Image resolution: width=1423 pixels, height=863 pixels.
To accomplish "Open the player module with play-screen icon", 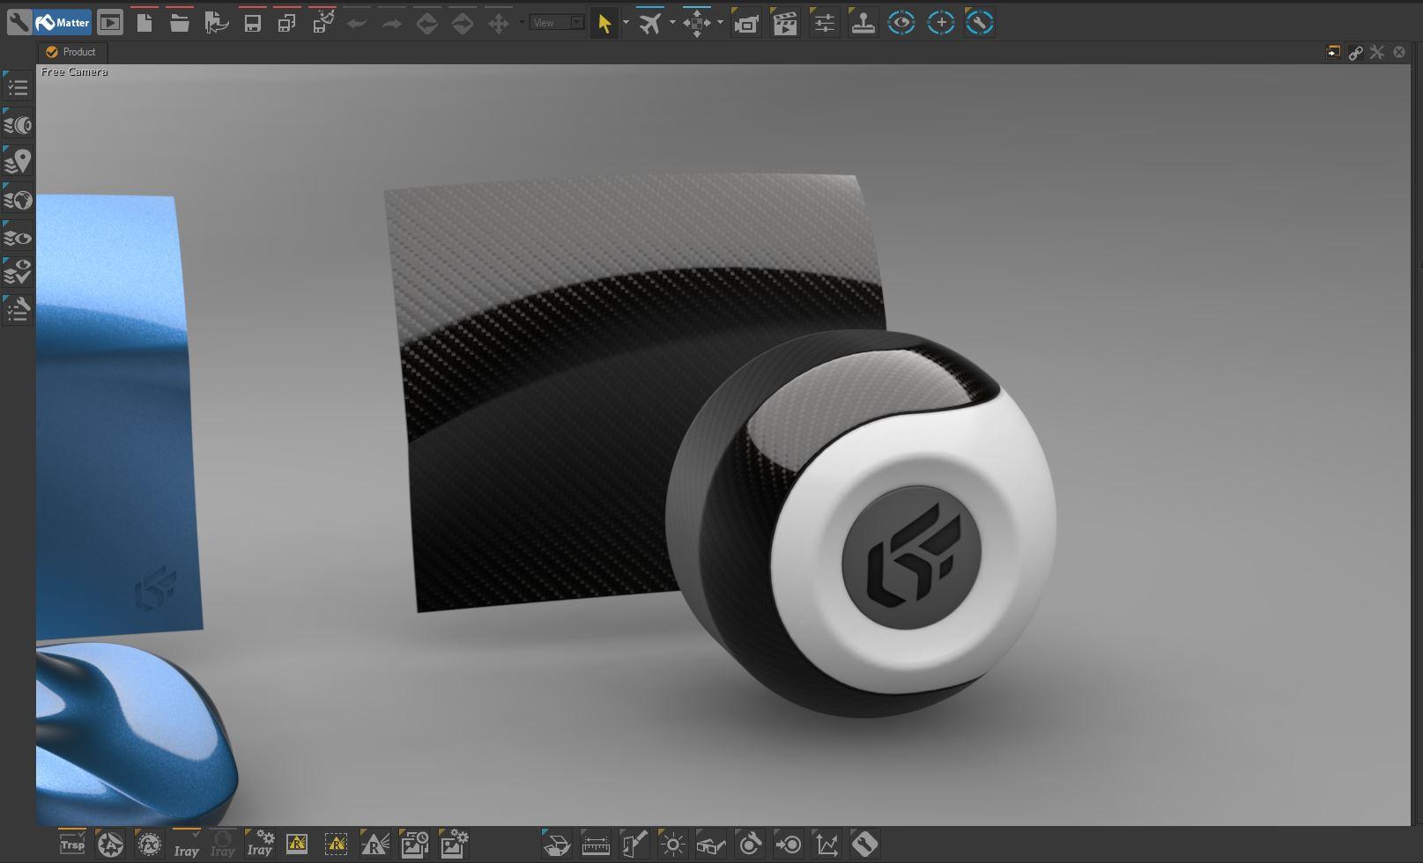I will [x=110, y=22].
